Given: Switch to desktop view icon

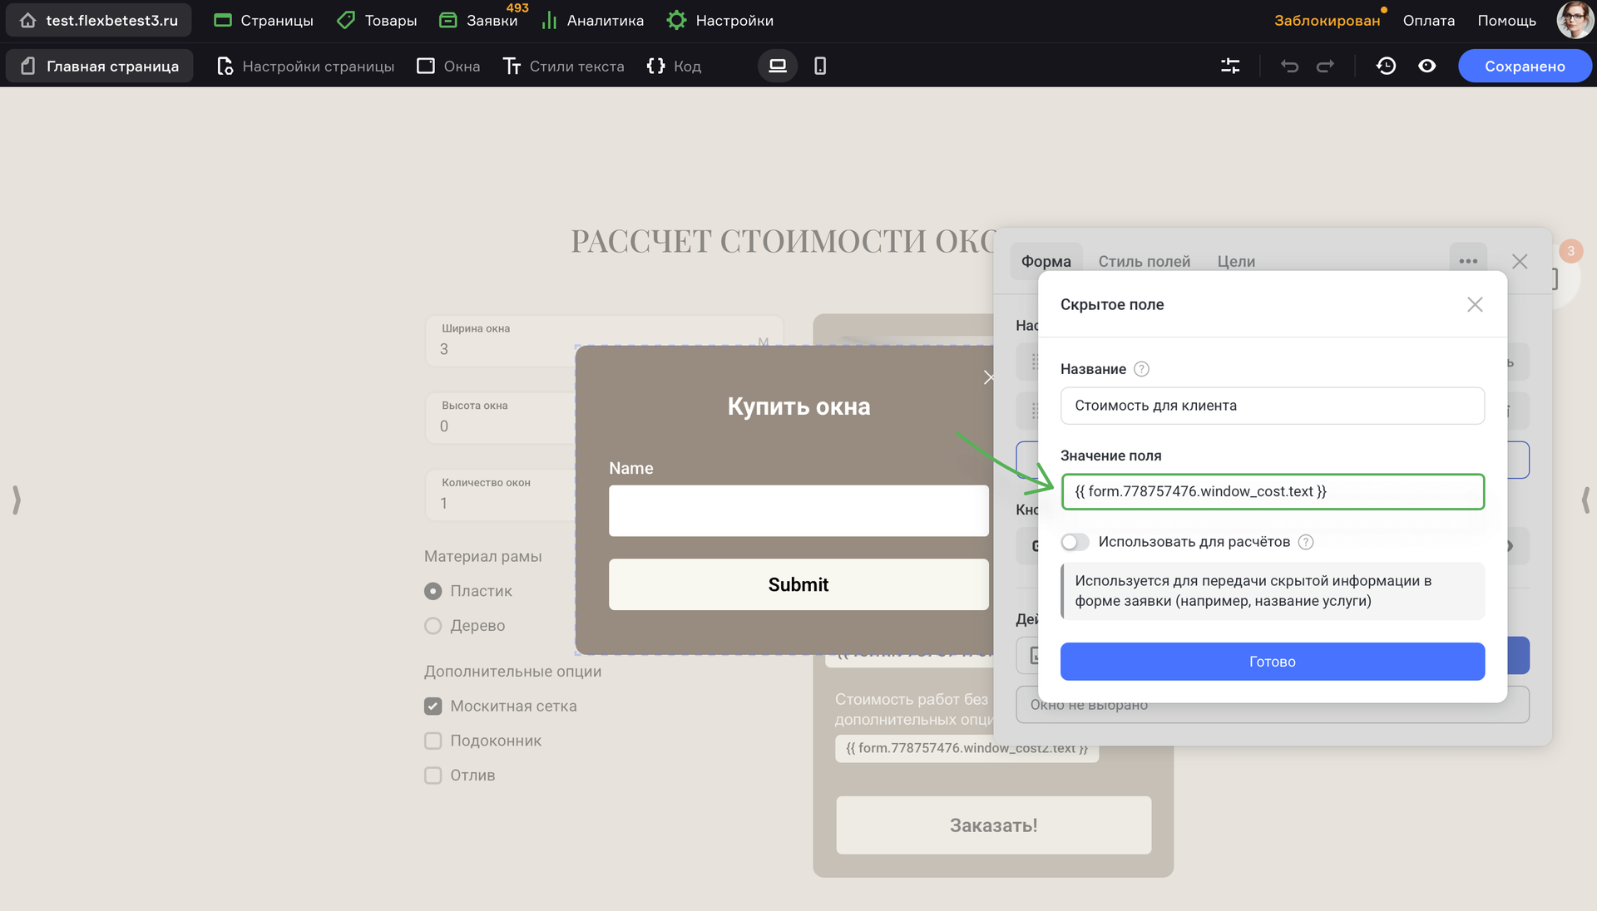Looking at the screenshot, I should point(777,66).
